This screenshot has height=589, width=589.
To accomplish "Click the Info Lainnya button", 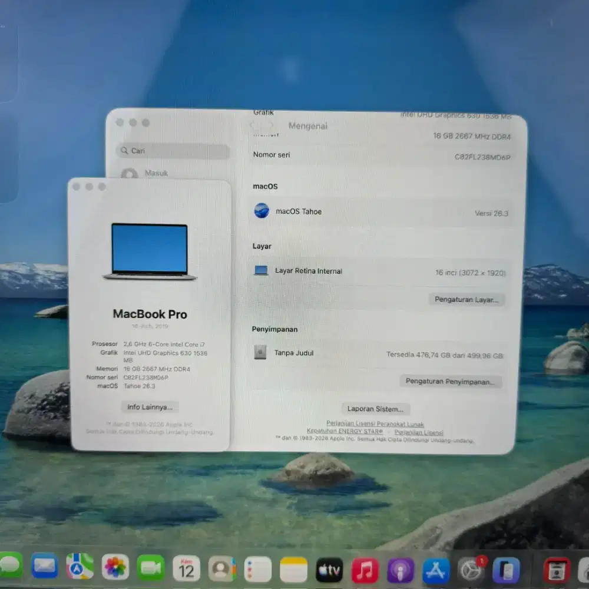I will coord(149,406).
